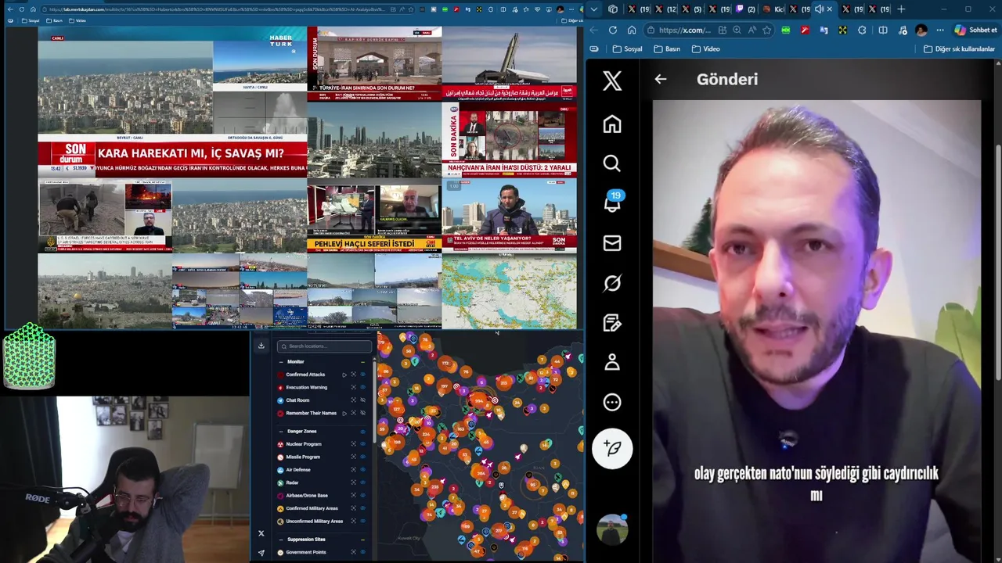Click Confirmed Military Areas layer label
Screen dimensions: 1002x563
coord(312,508)
